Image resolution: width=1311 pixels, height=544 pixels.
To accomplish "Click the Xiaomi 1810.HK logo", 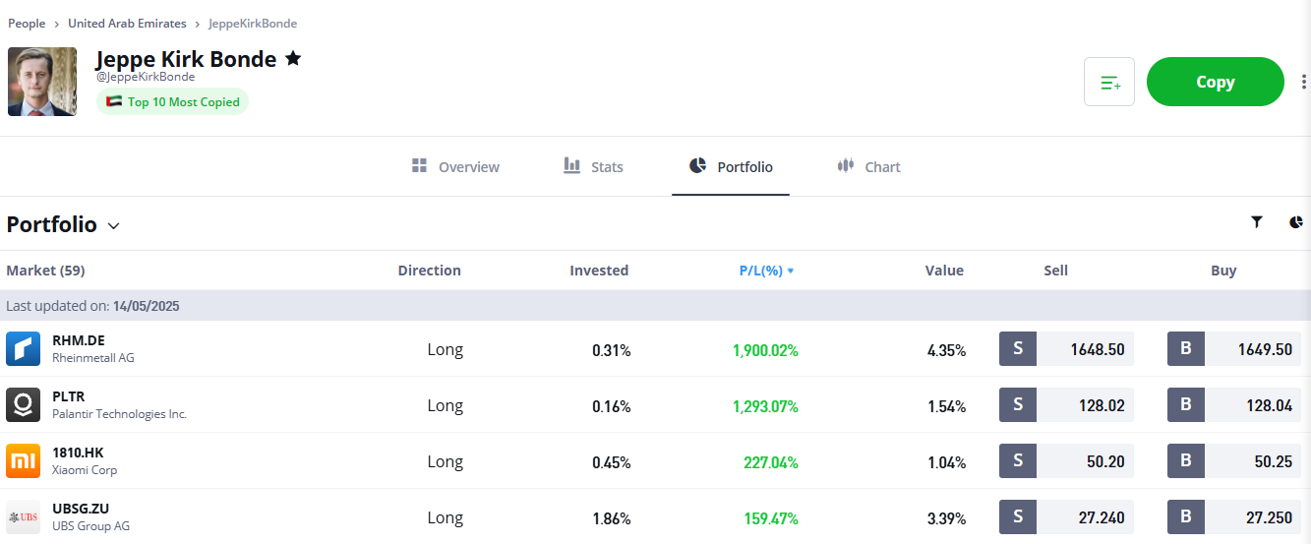I will (23, 460).
